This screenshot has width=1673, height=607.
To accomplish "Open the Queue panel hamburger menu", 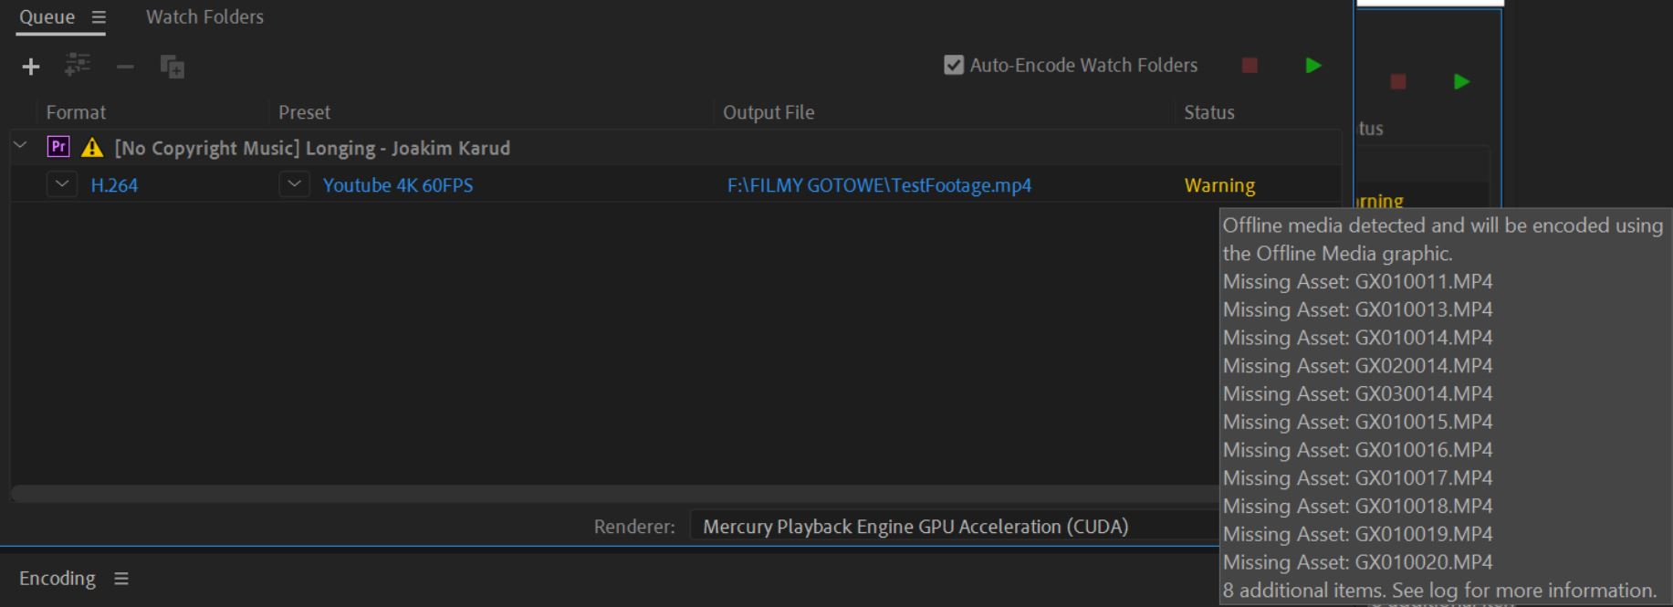I will pyautogui.click(x=99, y=17).
